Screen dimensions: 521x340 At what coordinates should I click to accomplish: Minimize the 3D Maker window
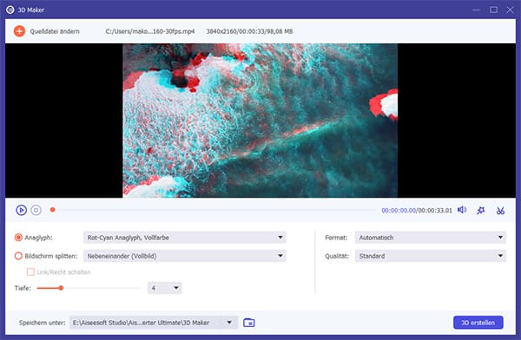pos(476,10)
